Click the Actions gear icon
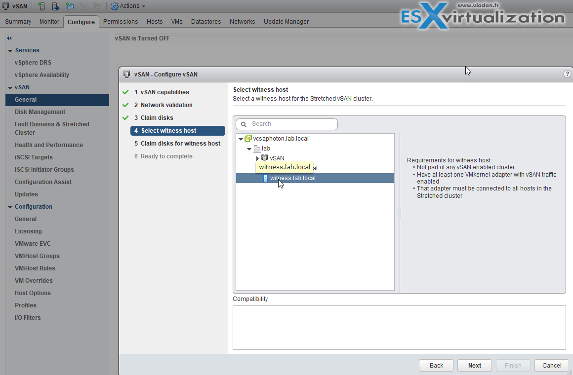 point(115,6)
